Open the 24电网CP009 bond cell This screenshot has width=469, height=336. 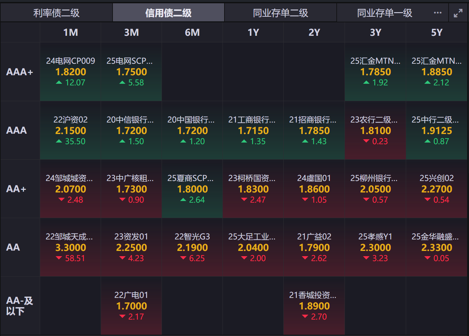coord(70,72)
